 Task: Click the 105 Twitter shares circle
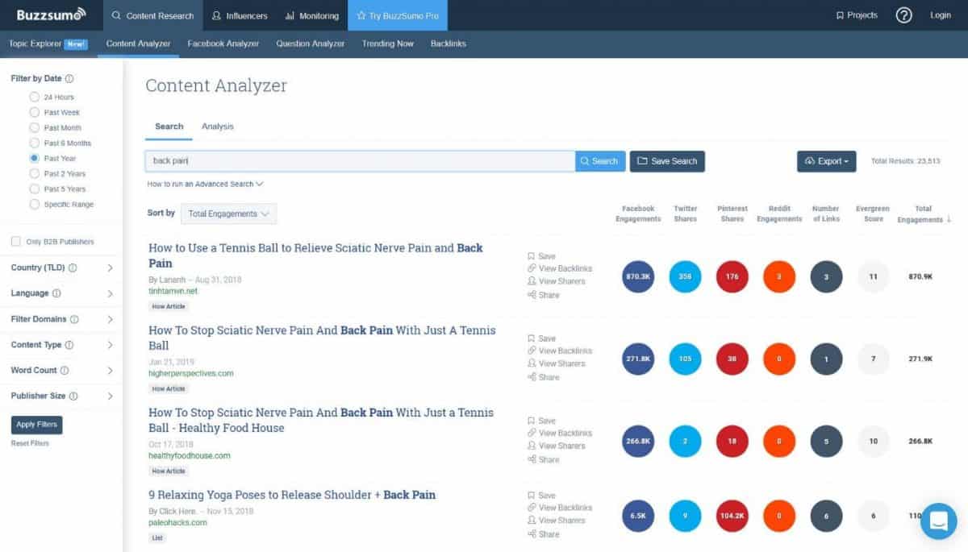coord(685,359)
